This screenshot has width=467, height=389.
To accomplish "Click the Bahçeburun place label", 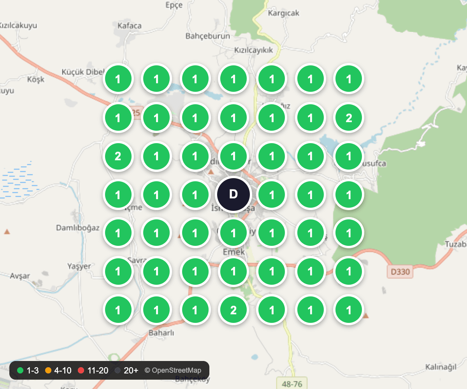I will [207, 36].
